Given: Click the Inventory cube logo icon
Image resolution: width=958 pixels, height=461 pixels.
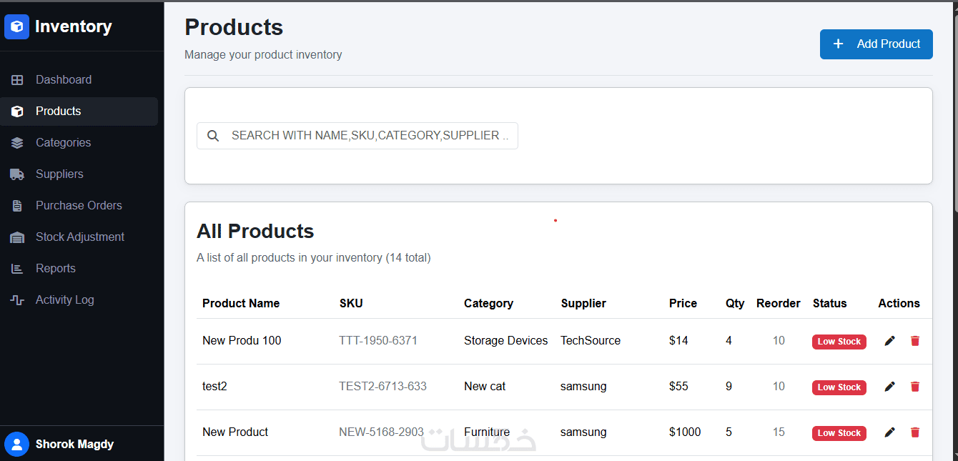Looking at the screenshot, I should click(x=16, y=27).
